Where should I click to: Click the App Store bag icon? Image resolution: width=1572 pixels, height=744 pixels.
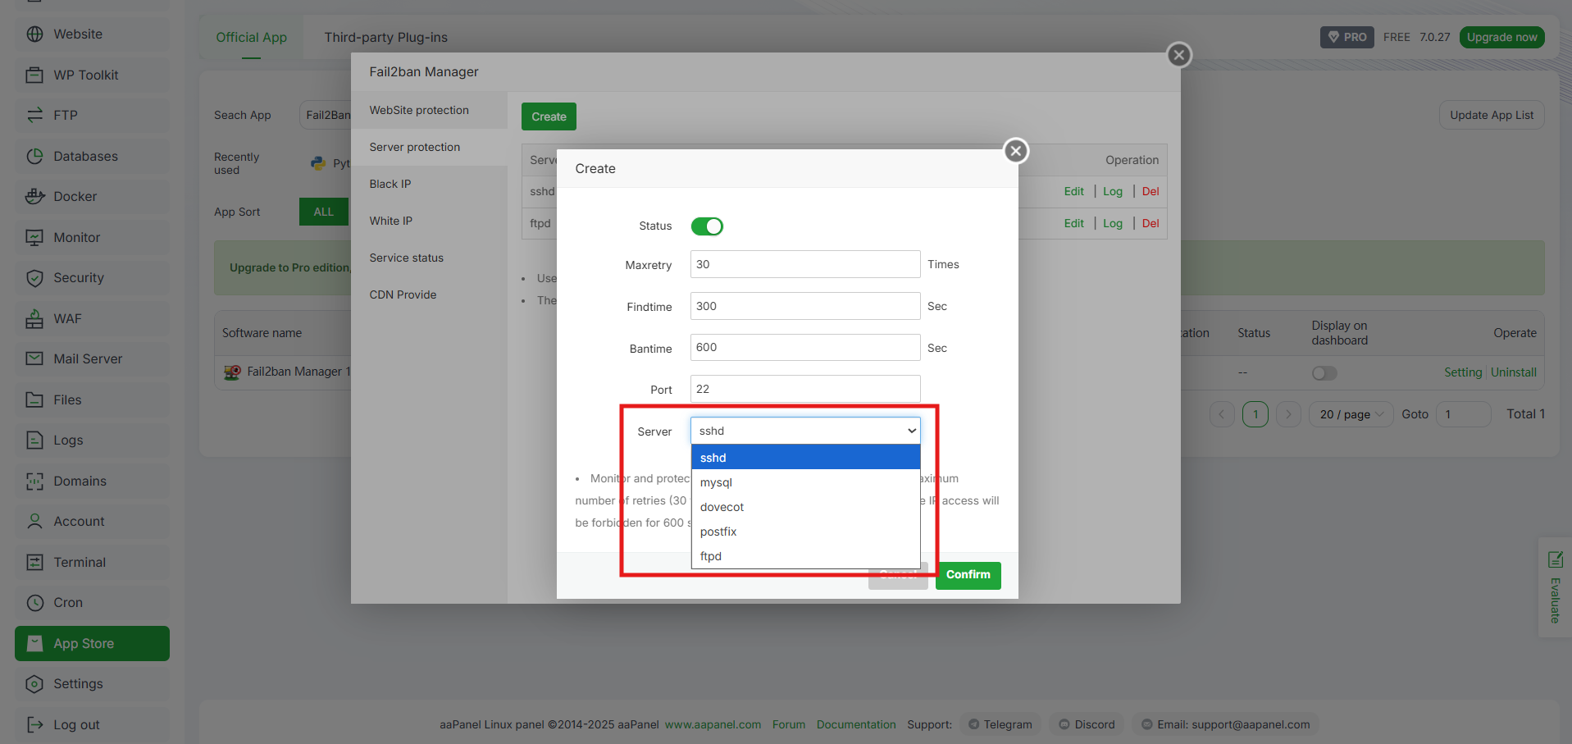(34, 643)
